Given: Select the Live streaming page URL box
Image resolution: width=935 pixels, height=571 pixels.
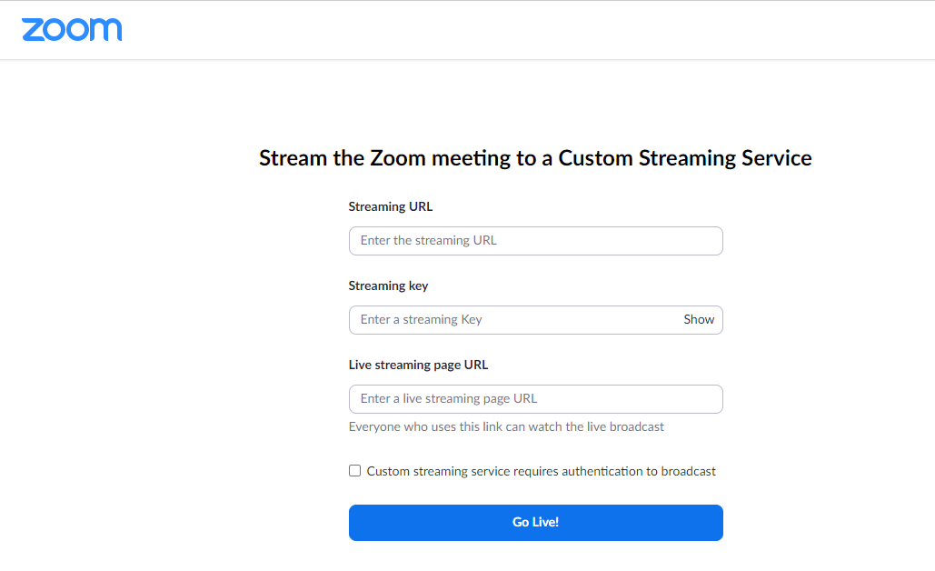Looking at the screenshot, I should [535, 399].
